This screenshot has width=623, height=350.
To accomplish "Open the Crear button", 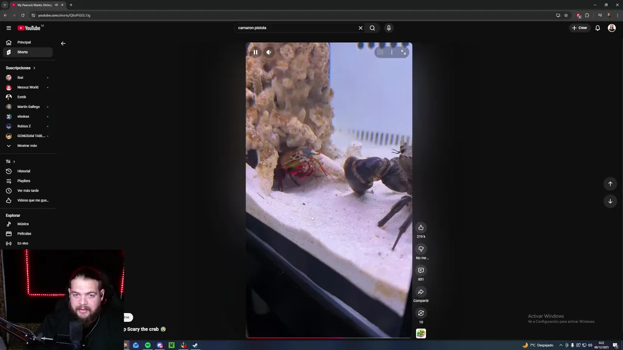I will point(580,28).
